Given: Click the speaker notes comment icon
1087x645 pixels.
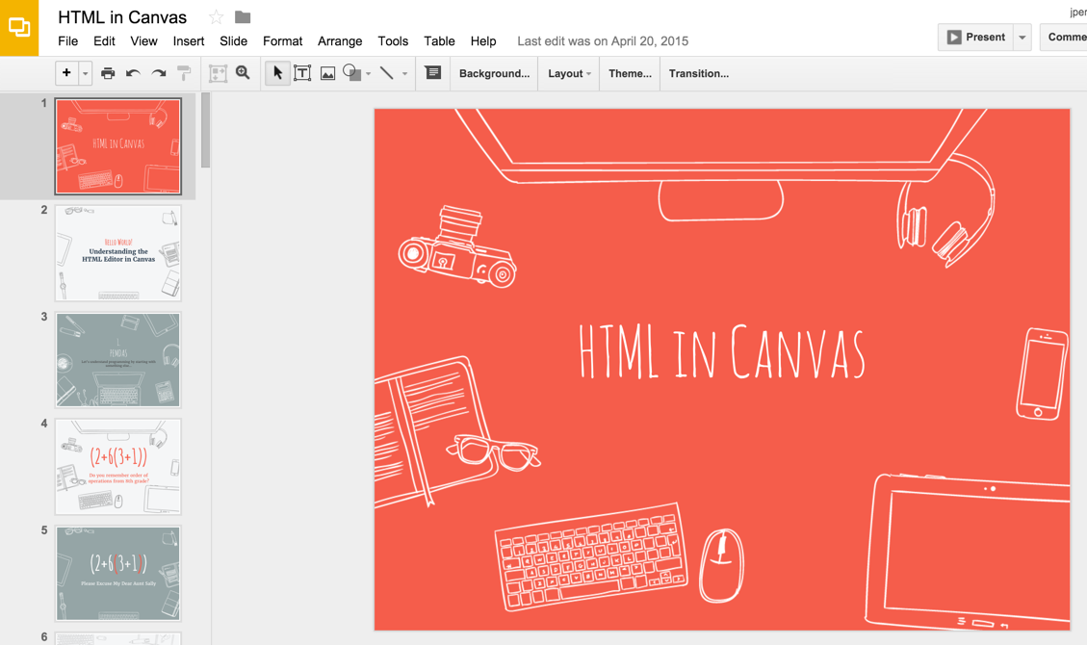Looking at the screenshot, I should pos(432,73).
